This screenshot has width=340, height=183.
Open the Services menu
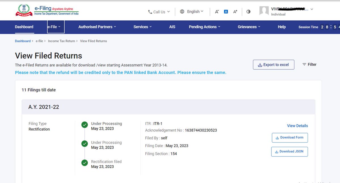pyautogui.click(x=143, y=27)
